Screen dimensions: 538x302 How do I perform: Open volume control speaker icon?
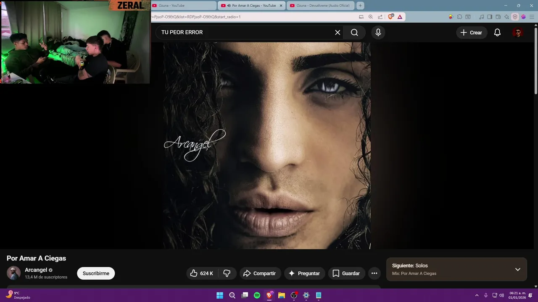point(501,295)
